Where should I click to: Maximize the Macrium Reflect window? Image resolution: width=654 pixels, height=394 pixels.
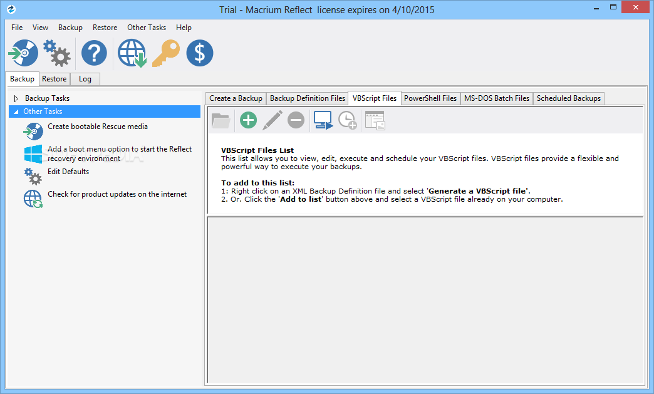(x=613, y=7)
